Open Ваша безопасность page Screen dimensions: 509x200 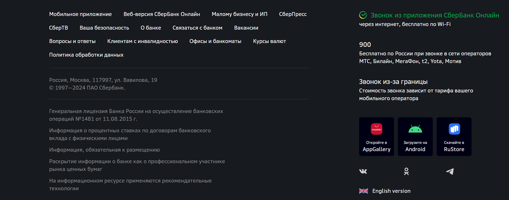pyautogui.click(x=104, y=28)
